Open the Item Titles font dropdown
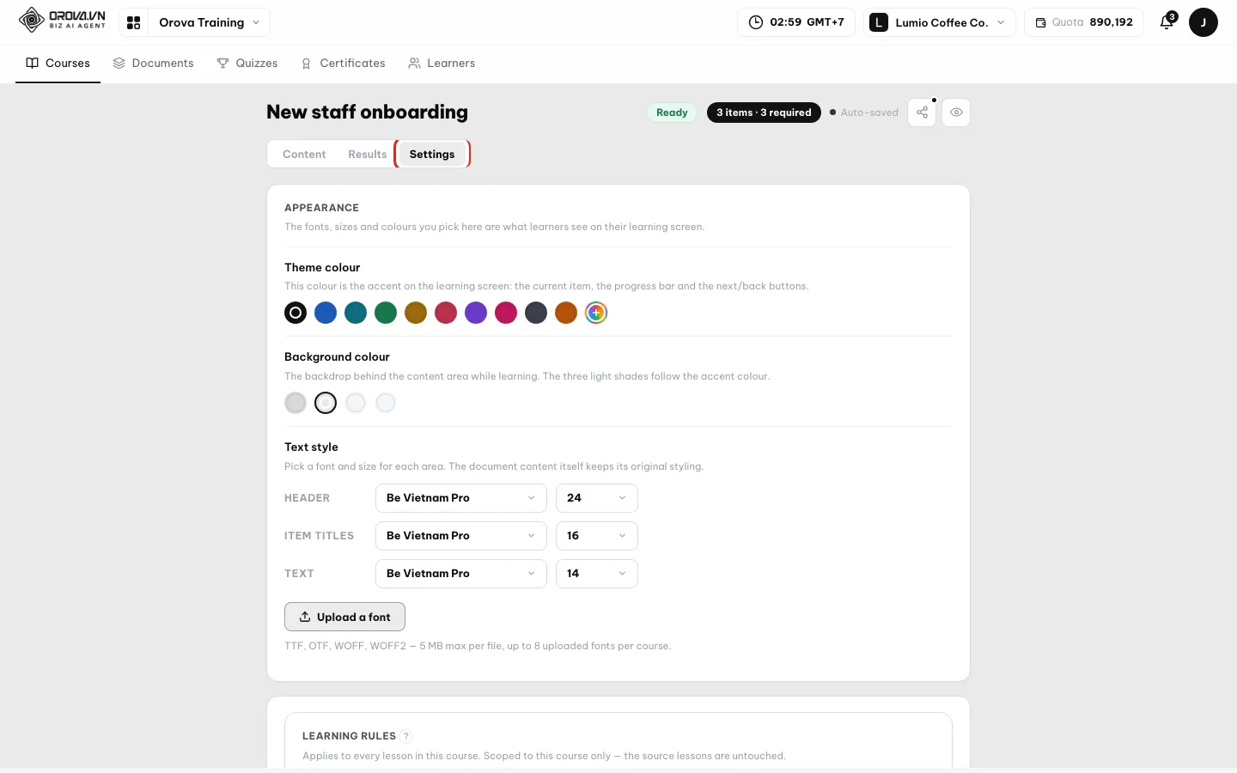This screenshot has height=773, width=1237. tap(461, 536)
